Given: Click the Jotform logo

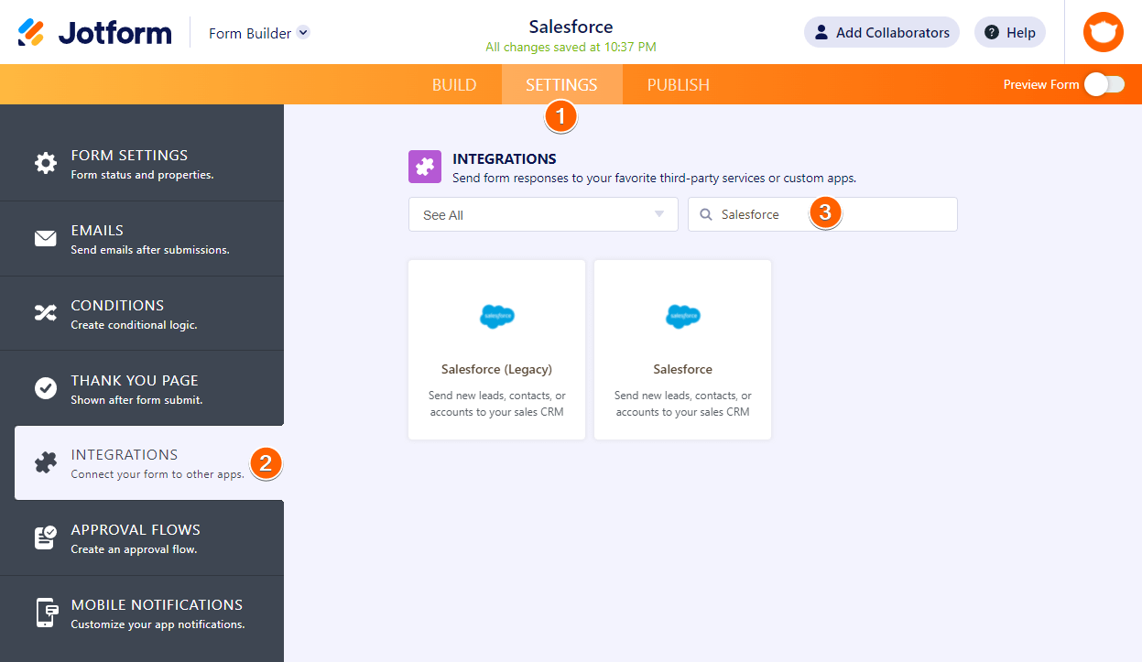Looking at the screenshot, I should point(94,33).
